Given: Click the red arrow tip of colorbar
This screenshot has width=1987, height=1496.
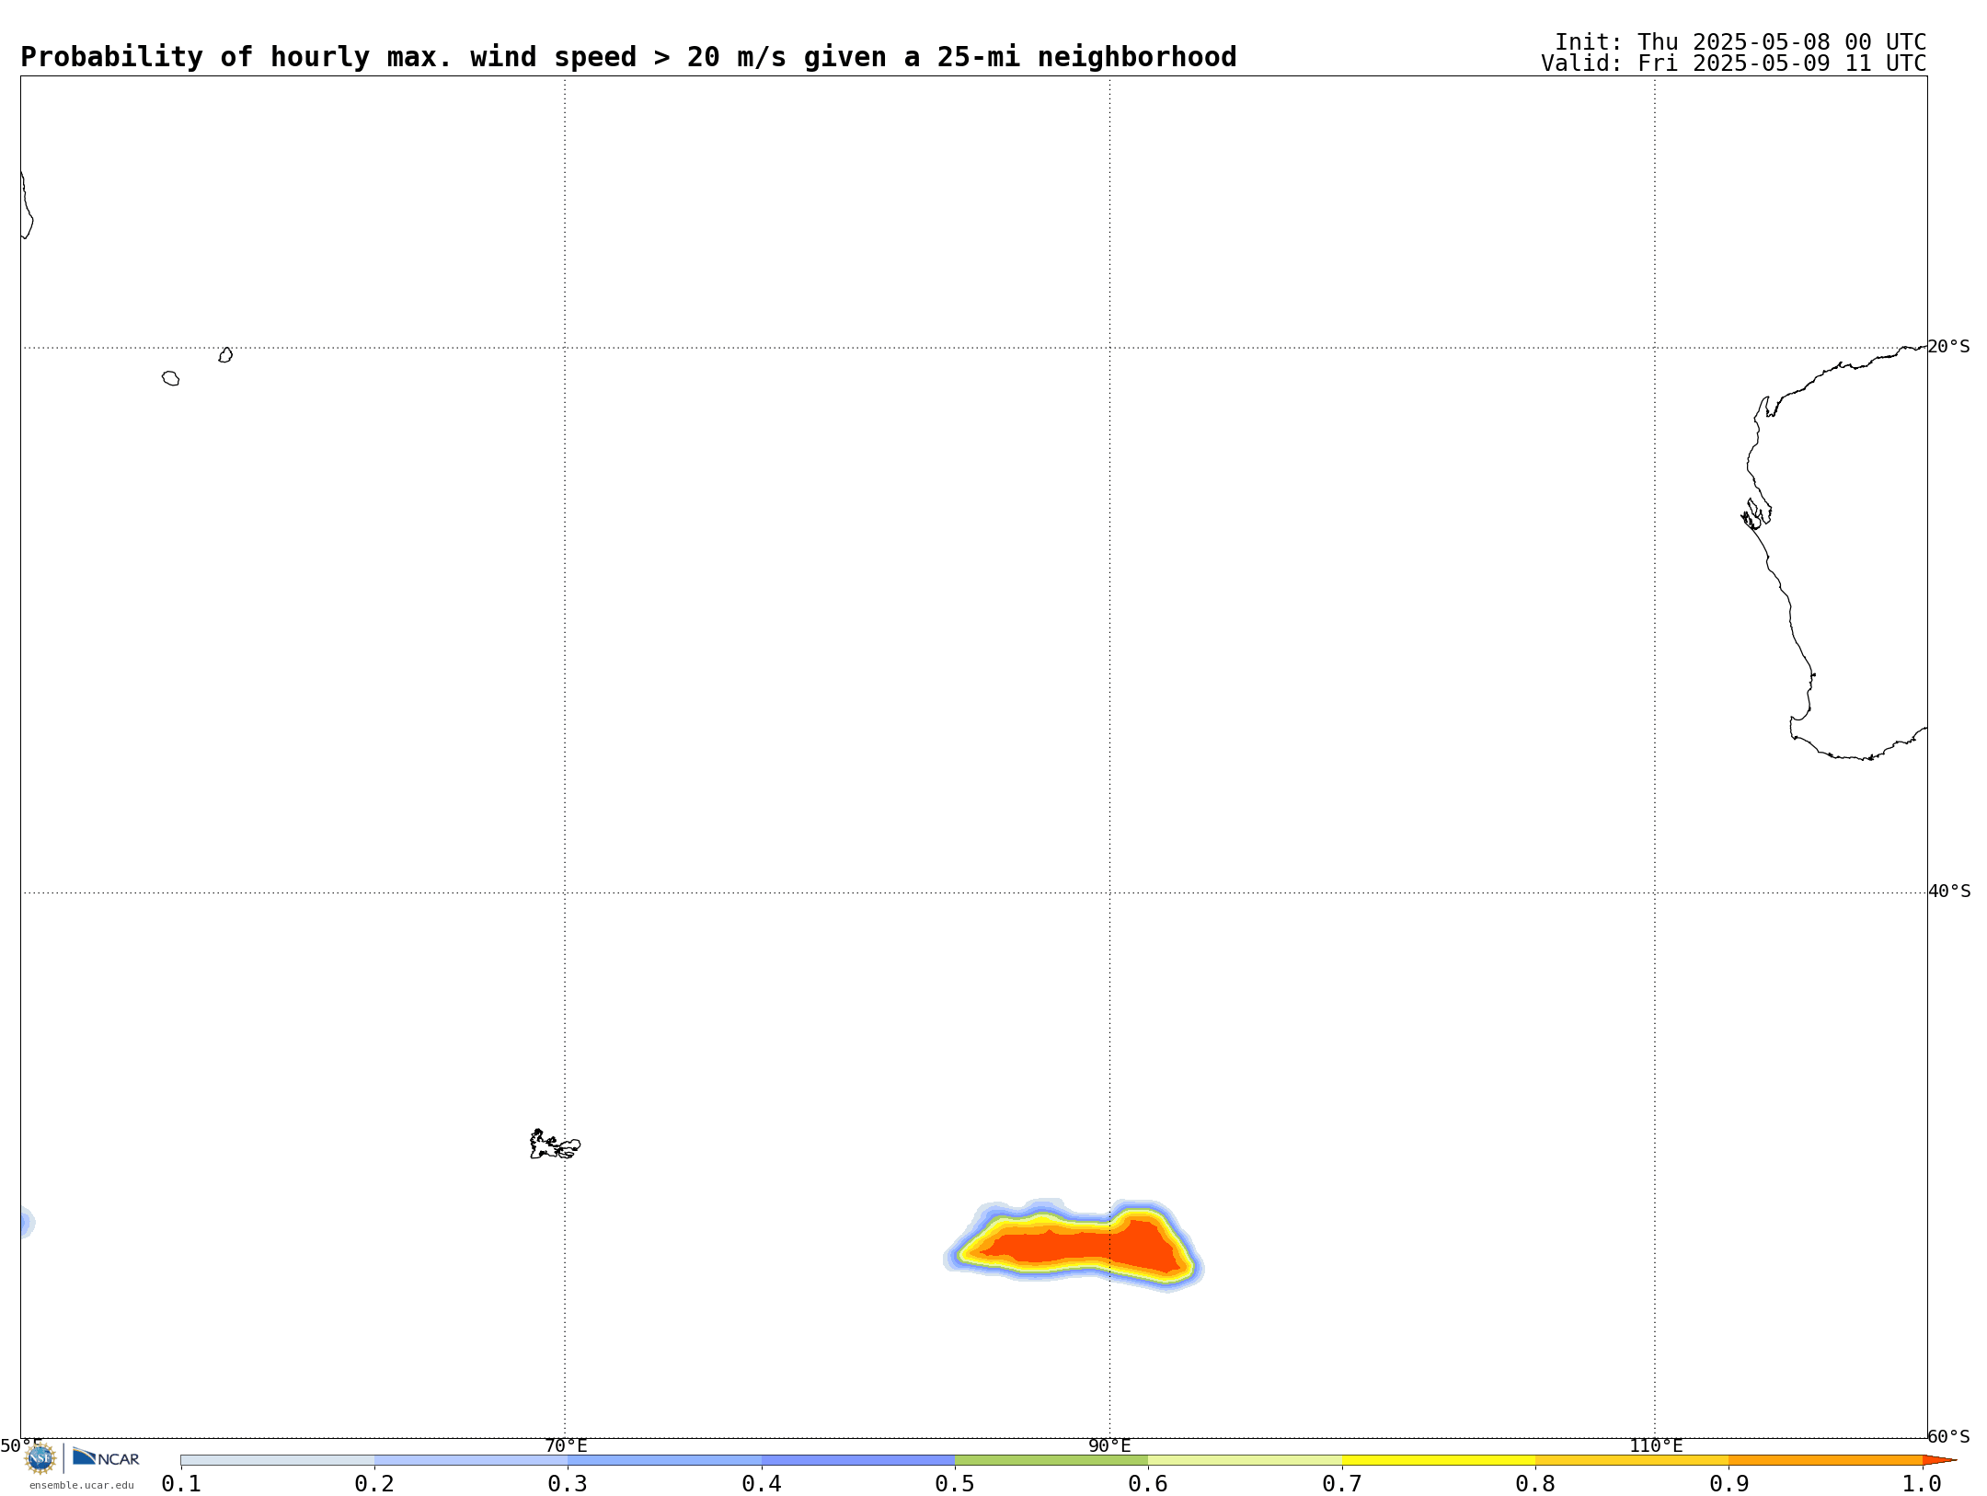Looking at the screenshot, I should click(1939, 1460).
